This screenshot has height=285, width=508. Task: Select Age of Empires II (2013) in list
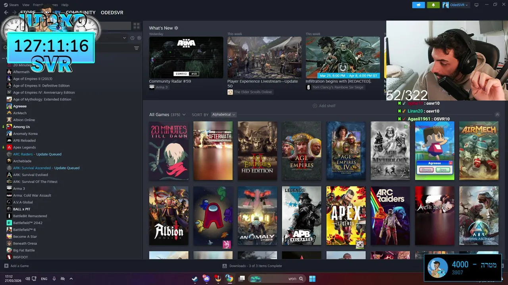tap(33, 79)
